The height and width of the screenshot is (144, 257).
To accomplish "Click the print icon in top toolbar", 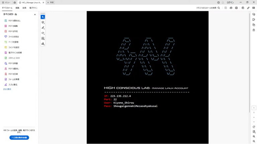I will [x=237, y=8].
